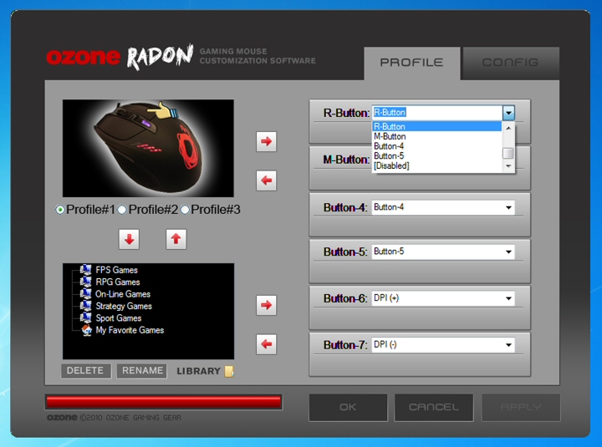
Task: Click the CANCEL button
Action: 434,408
